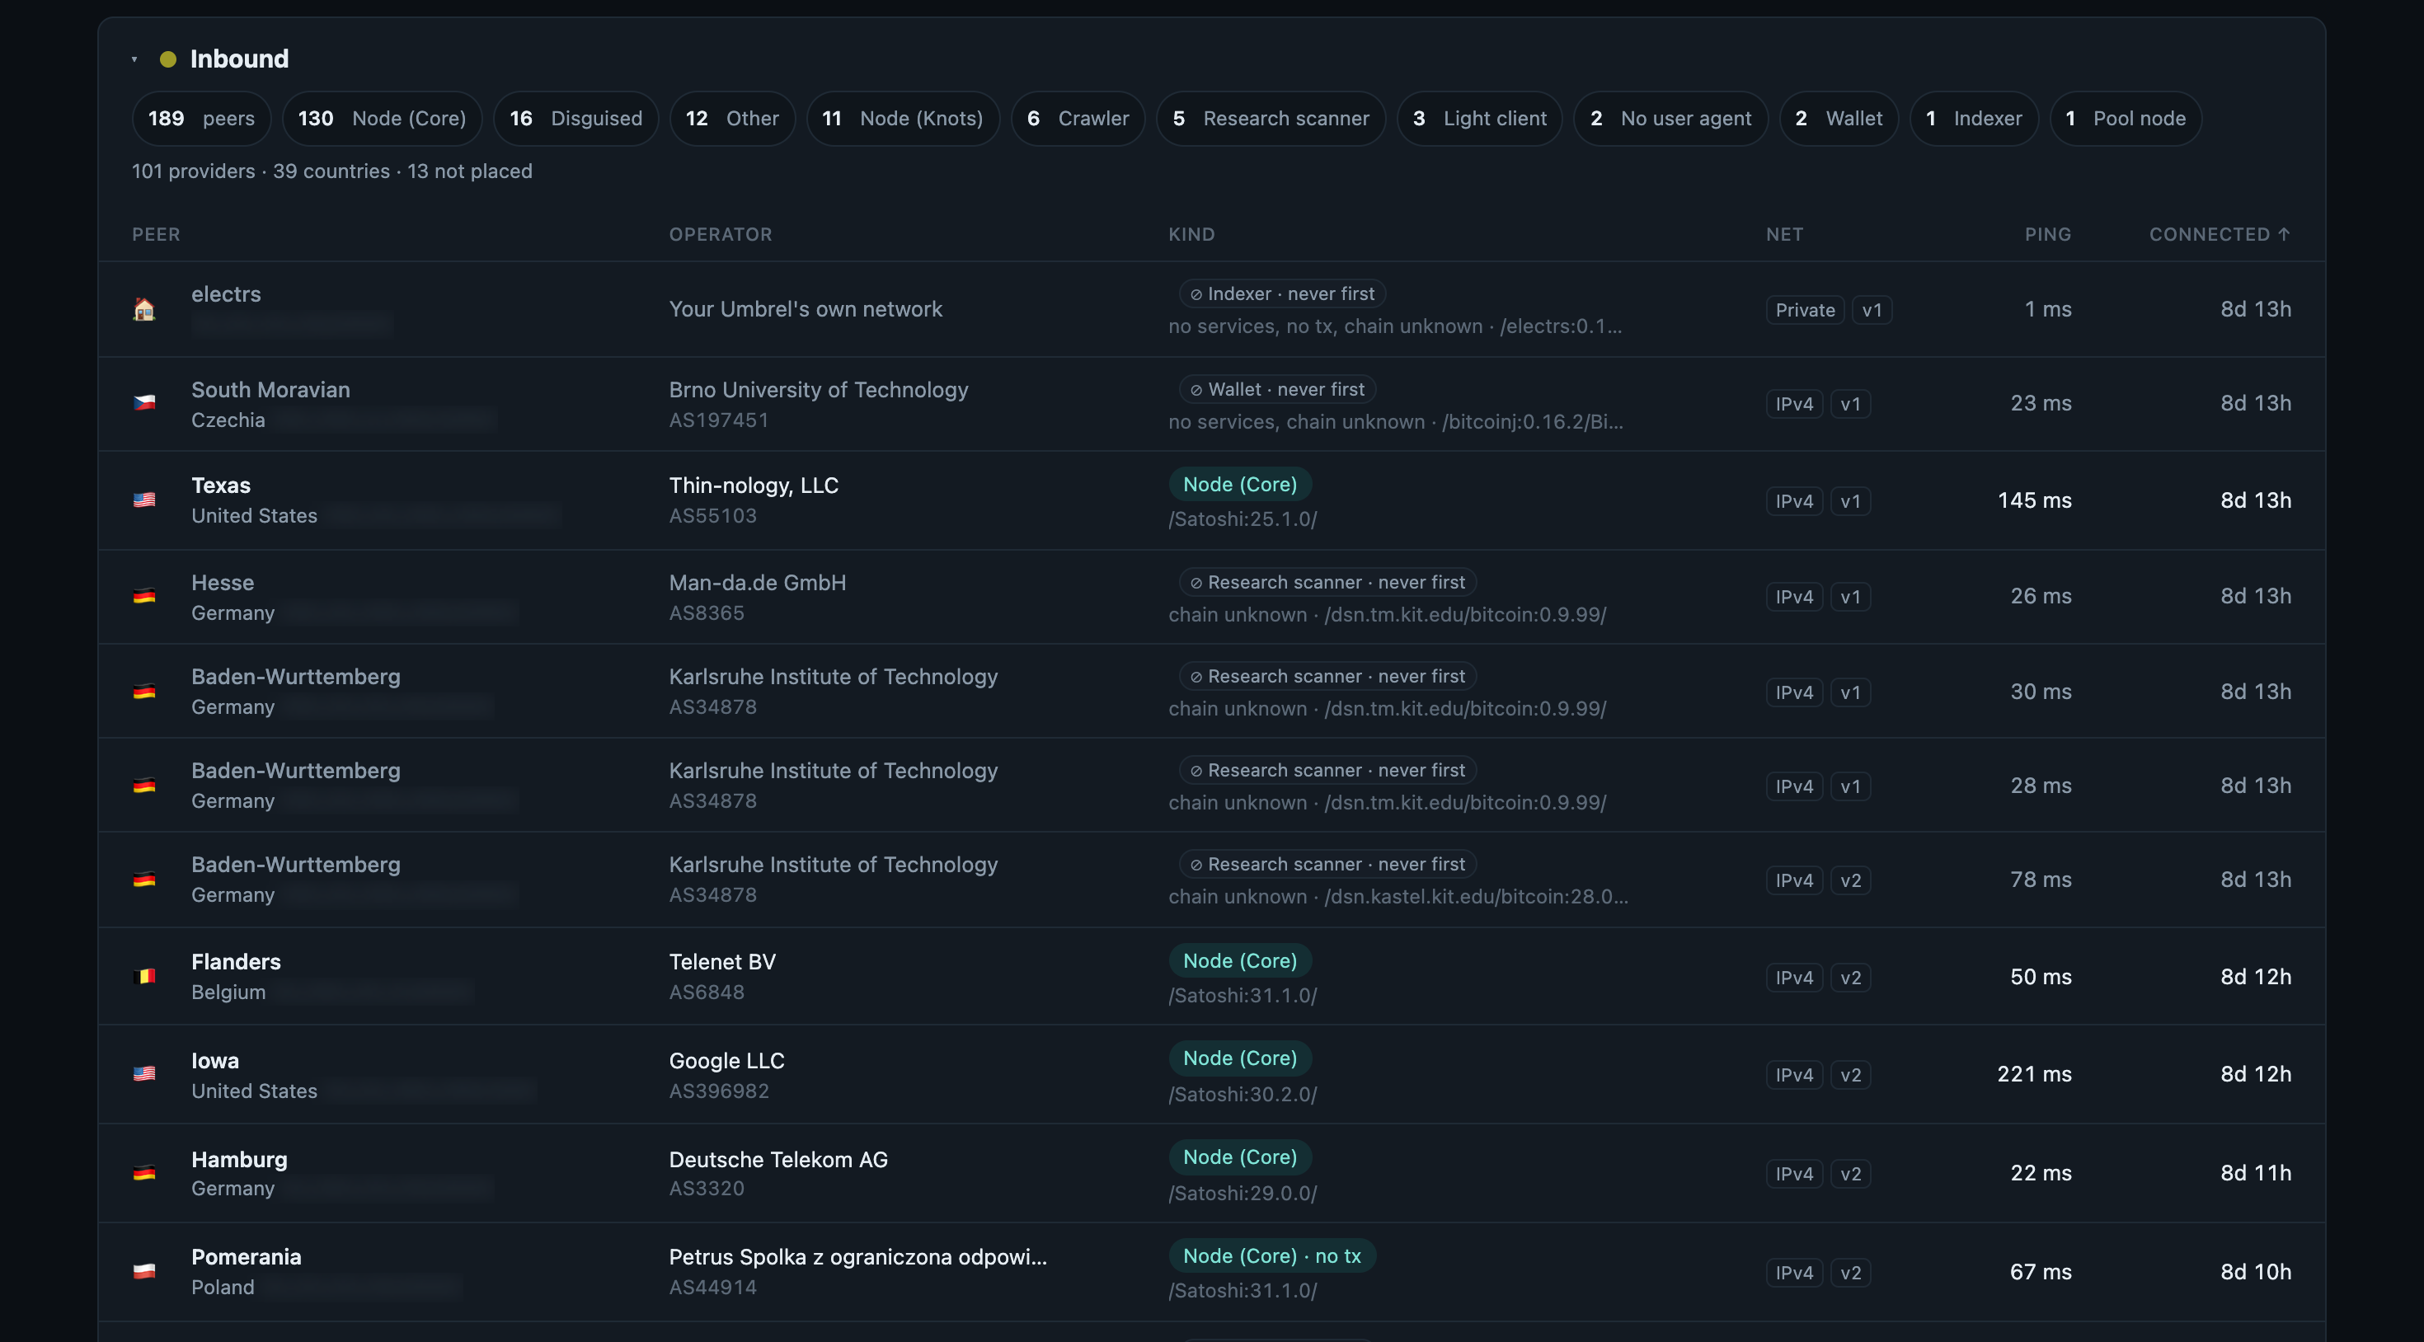Collapse the Inbound section triangle
Viewport: 2424px width, 1342px height.
point(134,59)
